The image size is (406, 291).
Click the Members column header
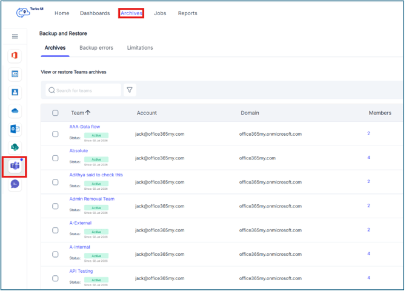pos(380,113)
